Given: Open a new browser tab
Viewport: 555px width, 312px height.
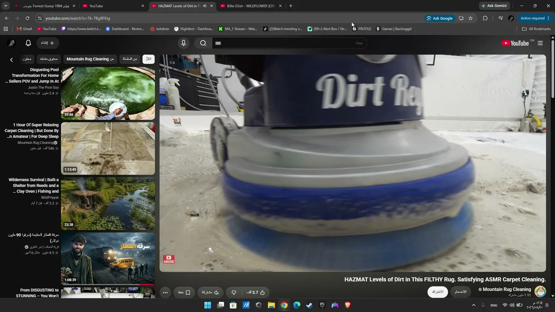Looking at the screenshot, I should tap(291, 6).
